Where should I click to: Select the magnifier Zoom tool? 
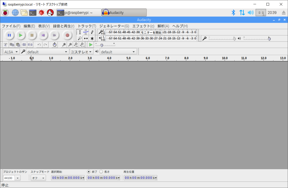pyautogui.click(x=80, y=38)
